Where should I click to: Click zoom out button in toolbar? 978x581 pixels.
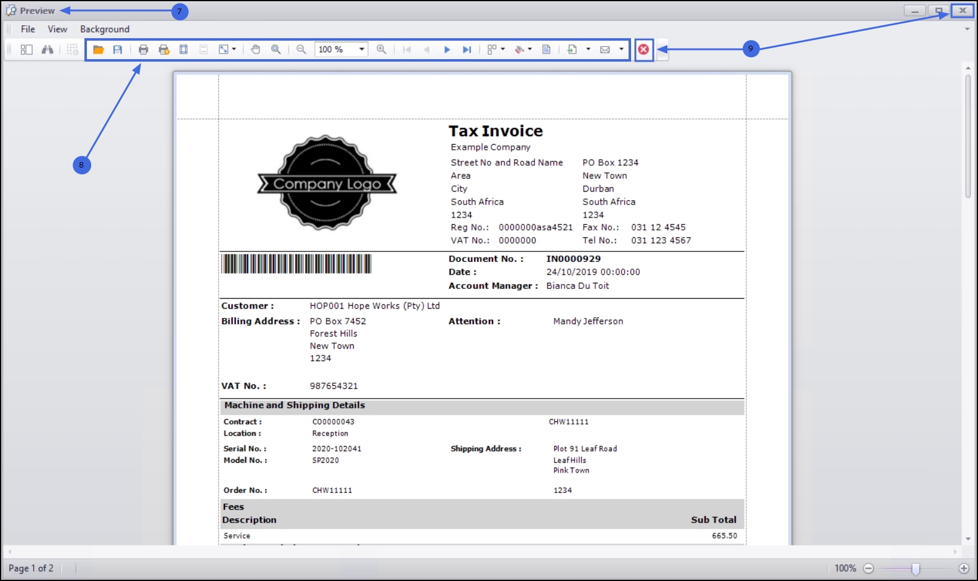coord(301,50)
